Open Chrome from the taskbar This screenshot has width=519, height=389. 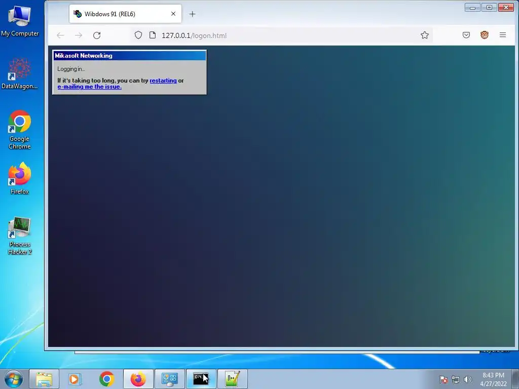point(106,379)
